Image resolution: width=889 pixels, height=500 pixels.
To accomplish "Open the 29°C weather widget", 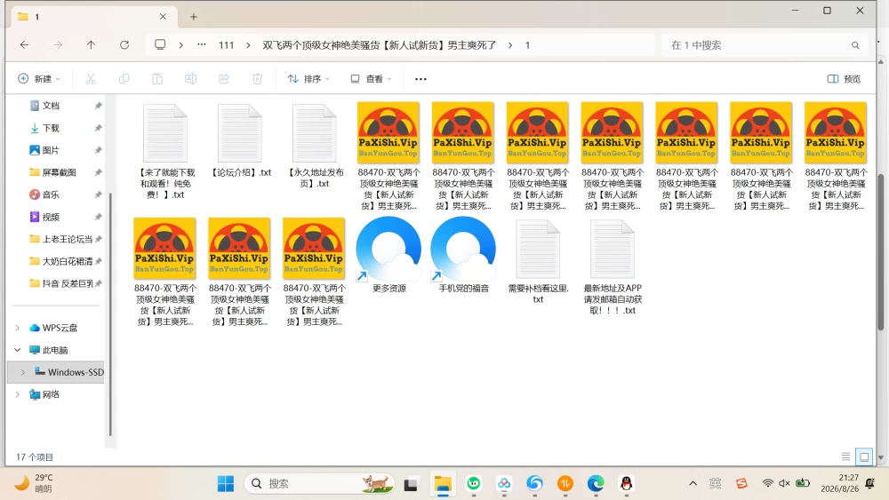I will pyautogui.click(x=34, y=483).
